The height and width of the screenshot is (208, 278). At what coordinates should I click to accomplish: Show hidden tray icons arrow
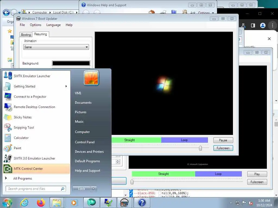coord(231,203)
